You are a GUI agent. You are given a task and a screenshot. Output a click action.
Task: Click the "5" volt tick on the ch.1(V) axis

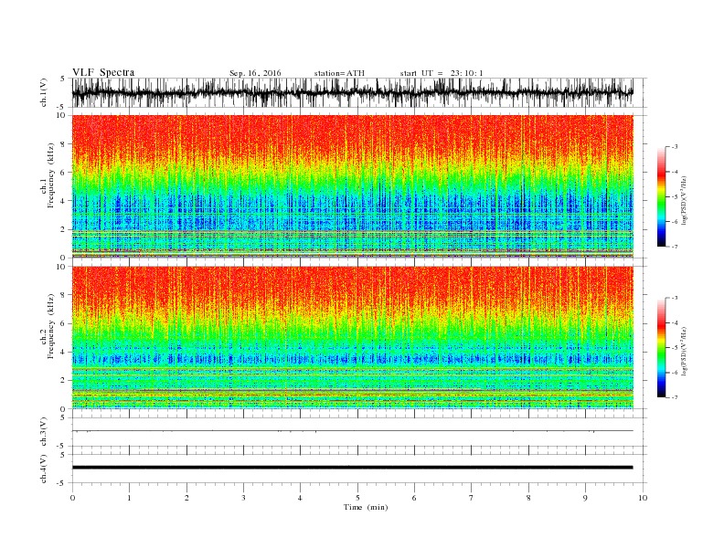[x=63, y=79]
